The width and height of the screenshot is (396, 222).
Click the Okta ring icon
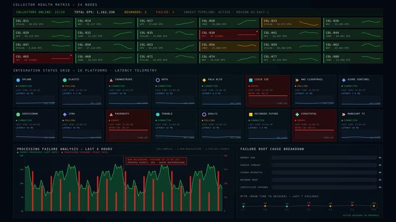pyautogui.click(x=158, y=80)
